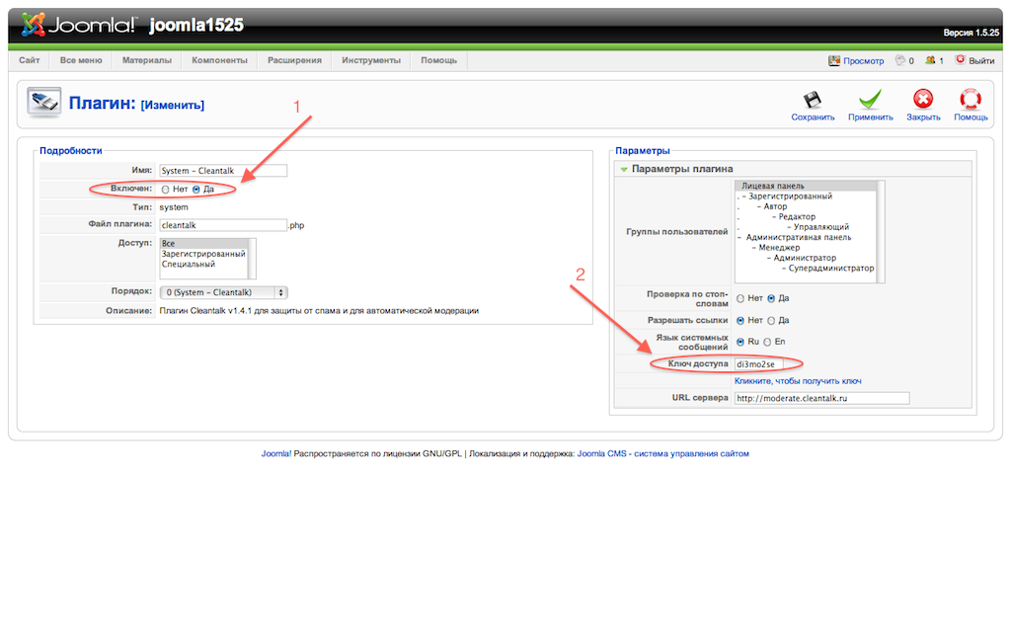Enable Да for Разрешать ссылки
Screen dimensions: 1011x632
772,320
